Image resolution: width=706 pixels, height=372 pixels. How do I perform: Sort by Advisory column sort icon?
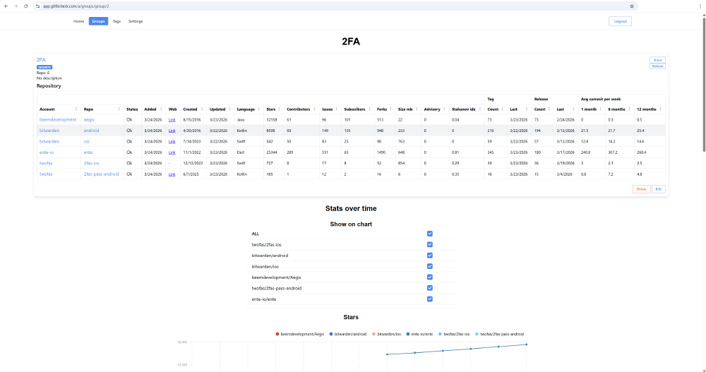[x=444, y=109]
